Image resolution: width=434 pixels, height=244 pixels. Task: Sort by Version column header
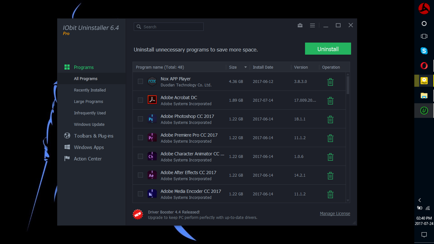click(x=301, y=67)
